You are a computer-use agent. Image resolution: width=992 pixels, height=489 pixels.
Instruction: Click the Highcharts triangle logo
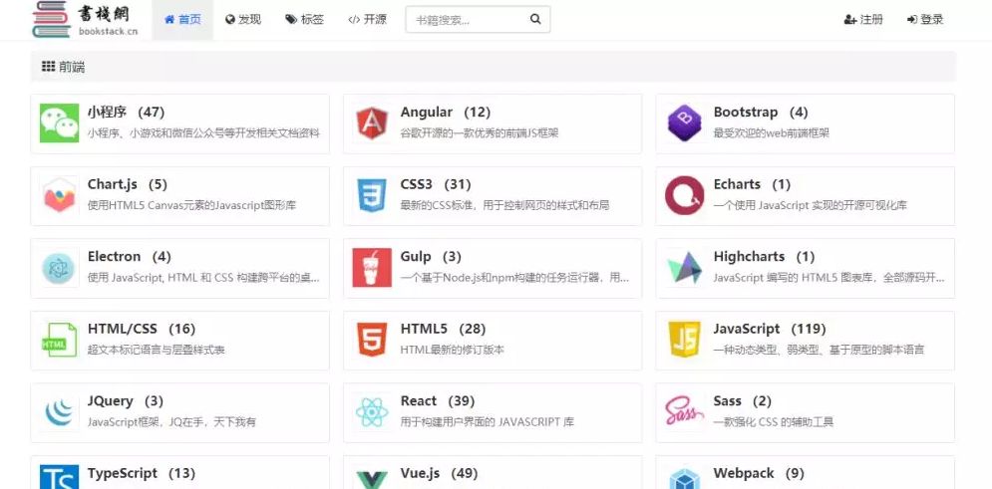click(x=685, y=268)
